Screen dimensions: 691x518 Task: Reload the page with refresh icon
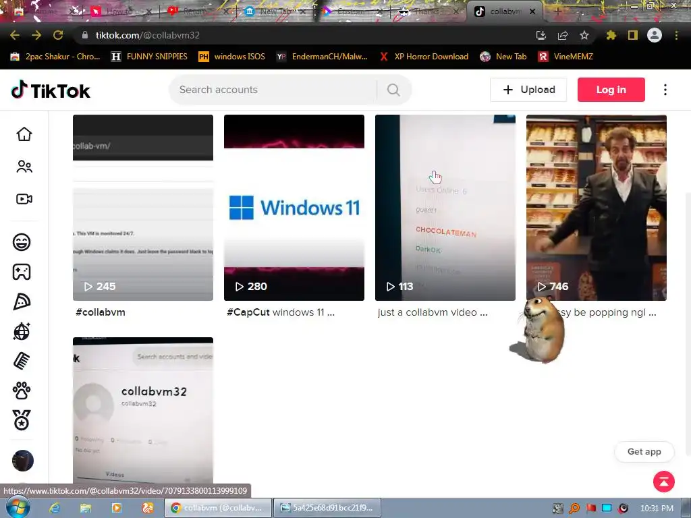[x=58, y=35]
